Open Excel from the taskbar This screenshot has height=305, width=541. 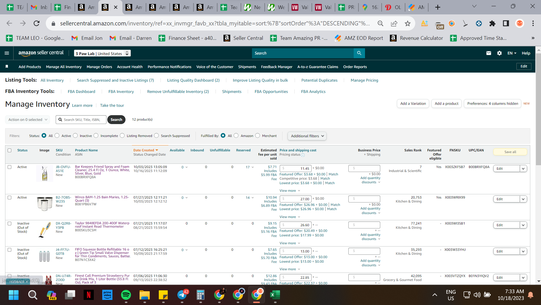[275, 295]
